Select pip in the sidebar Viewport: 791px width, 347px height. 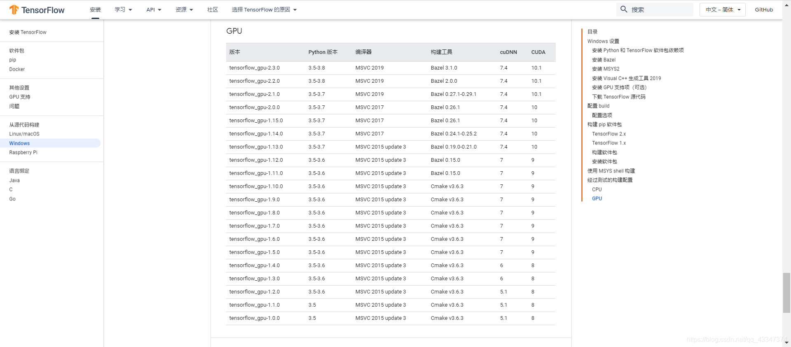click(13, 60)
